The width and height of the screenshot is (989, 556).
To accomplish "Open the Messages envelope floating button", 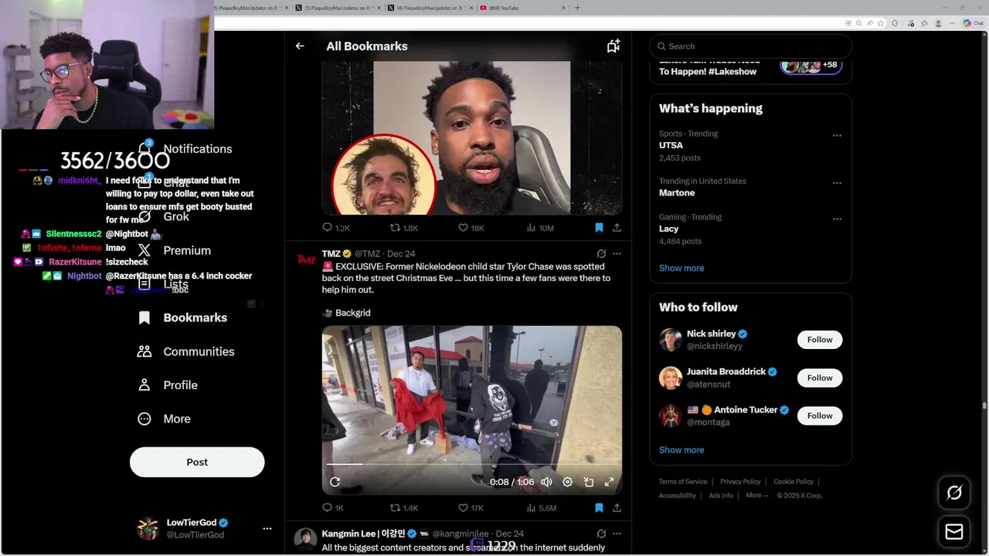I will click(954, 532).
